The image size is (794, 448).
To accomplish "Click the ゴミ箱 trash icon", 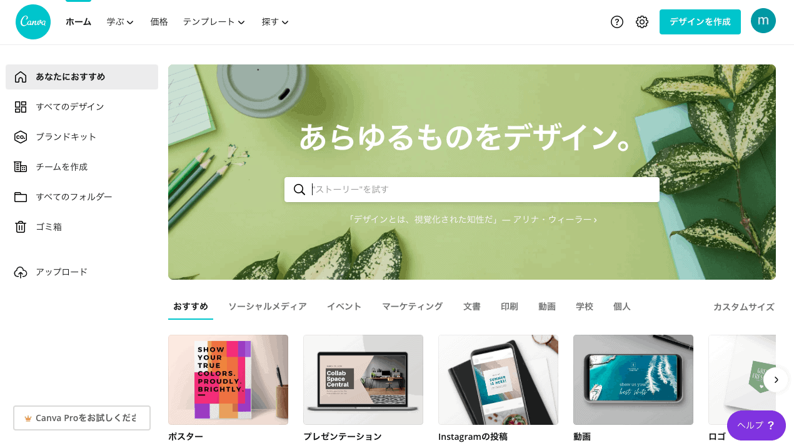I will [x=21, y=227].
